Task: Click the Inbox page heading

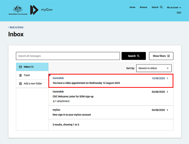Action: click(x=16, y=34)
